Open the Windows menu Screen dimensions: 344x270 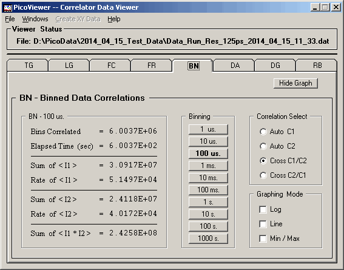(x=35, y=19)
